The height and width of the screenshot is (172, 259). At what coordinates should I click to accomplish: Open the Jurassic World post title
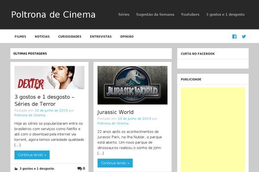115,112
